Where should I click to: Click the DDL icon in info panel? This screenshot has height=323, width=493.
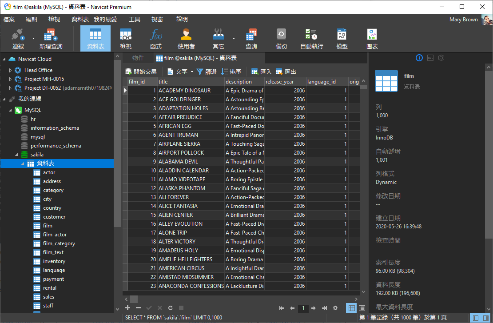pyautogui.click(x=429, y=58)
